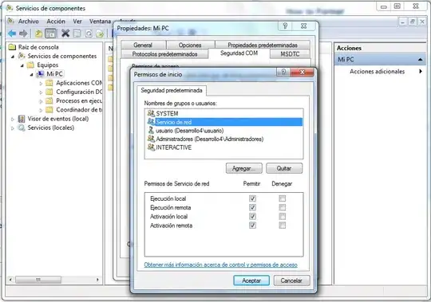Check Denegar for Activación remota

tap(282, 226)
